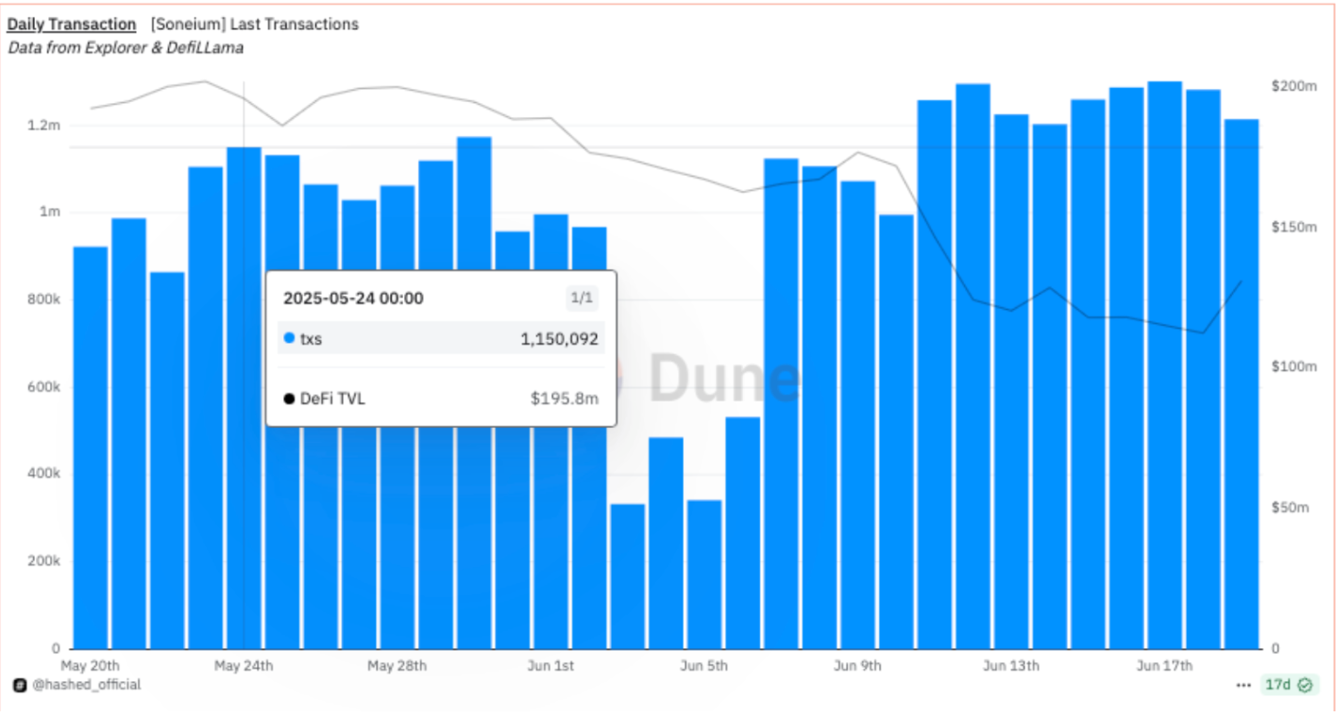Click the '$50m' right axis label
Screen dimensions: 1336x717
pos(1290,508)
